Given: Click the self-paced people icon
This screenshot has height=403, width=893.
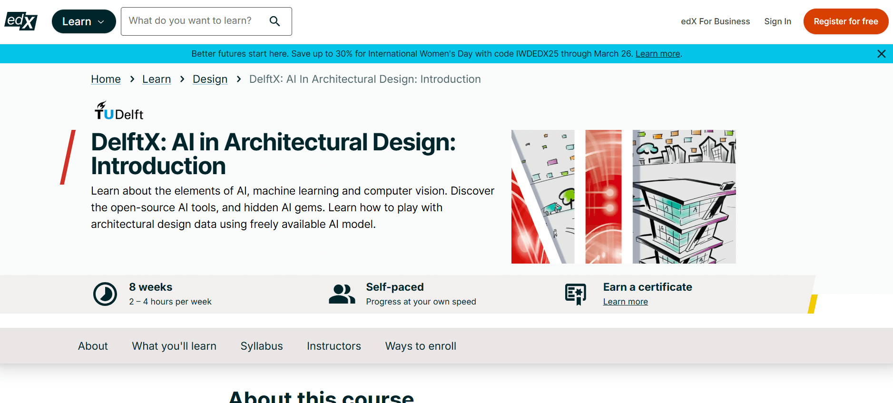Looking at the screenshot, I should pos(342,294).
